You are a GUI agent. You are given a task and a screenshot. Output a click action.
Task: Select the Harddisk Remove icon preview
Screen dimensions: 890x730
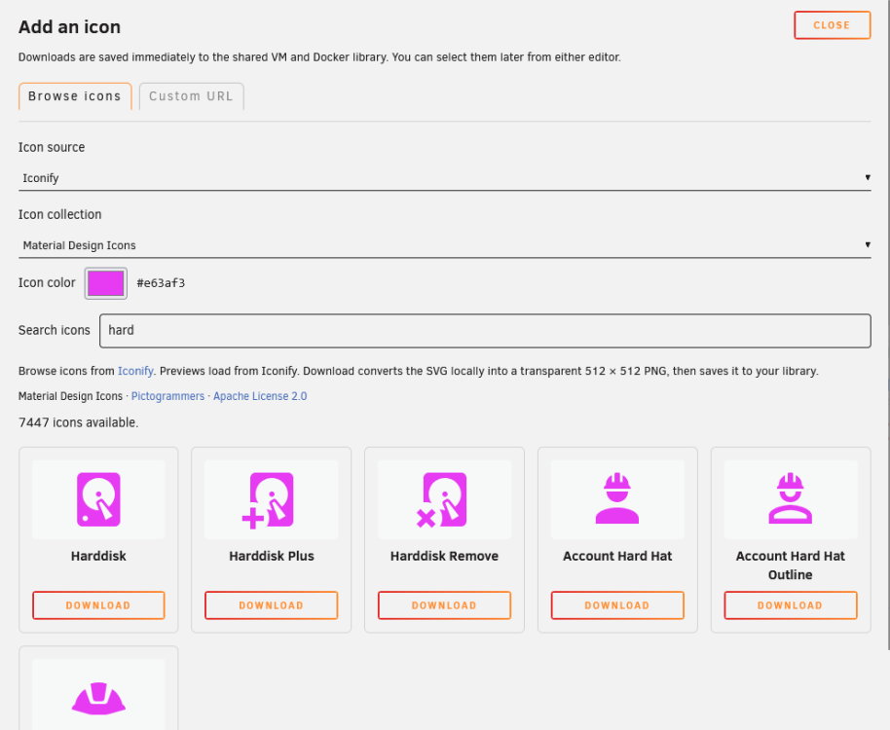pos(444,499)
